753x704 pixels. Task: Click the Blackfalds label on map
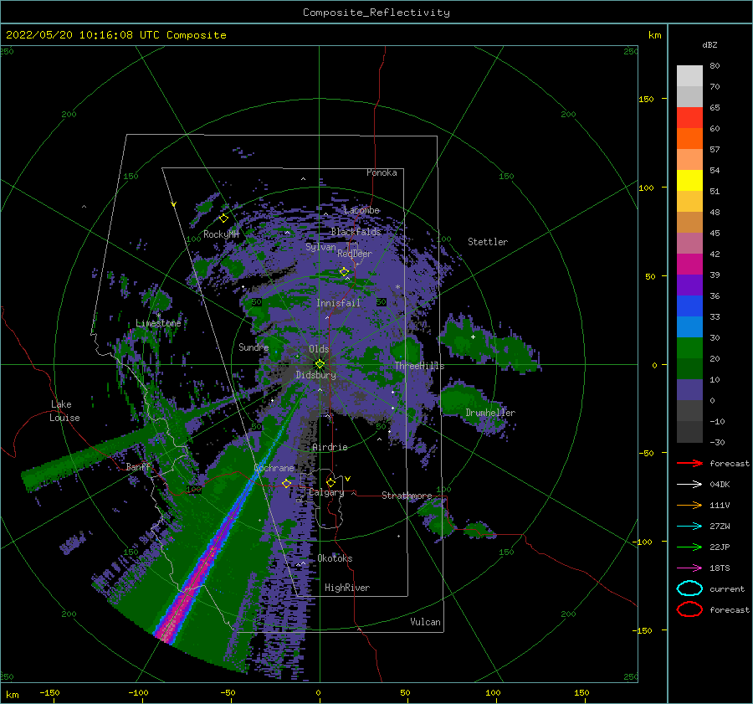356,232
